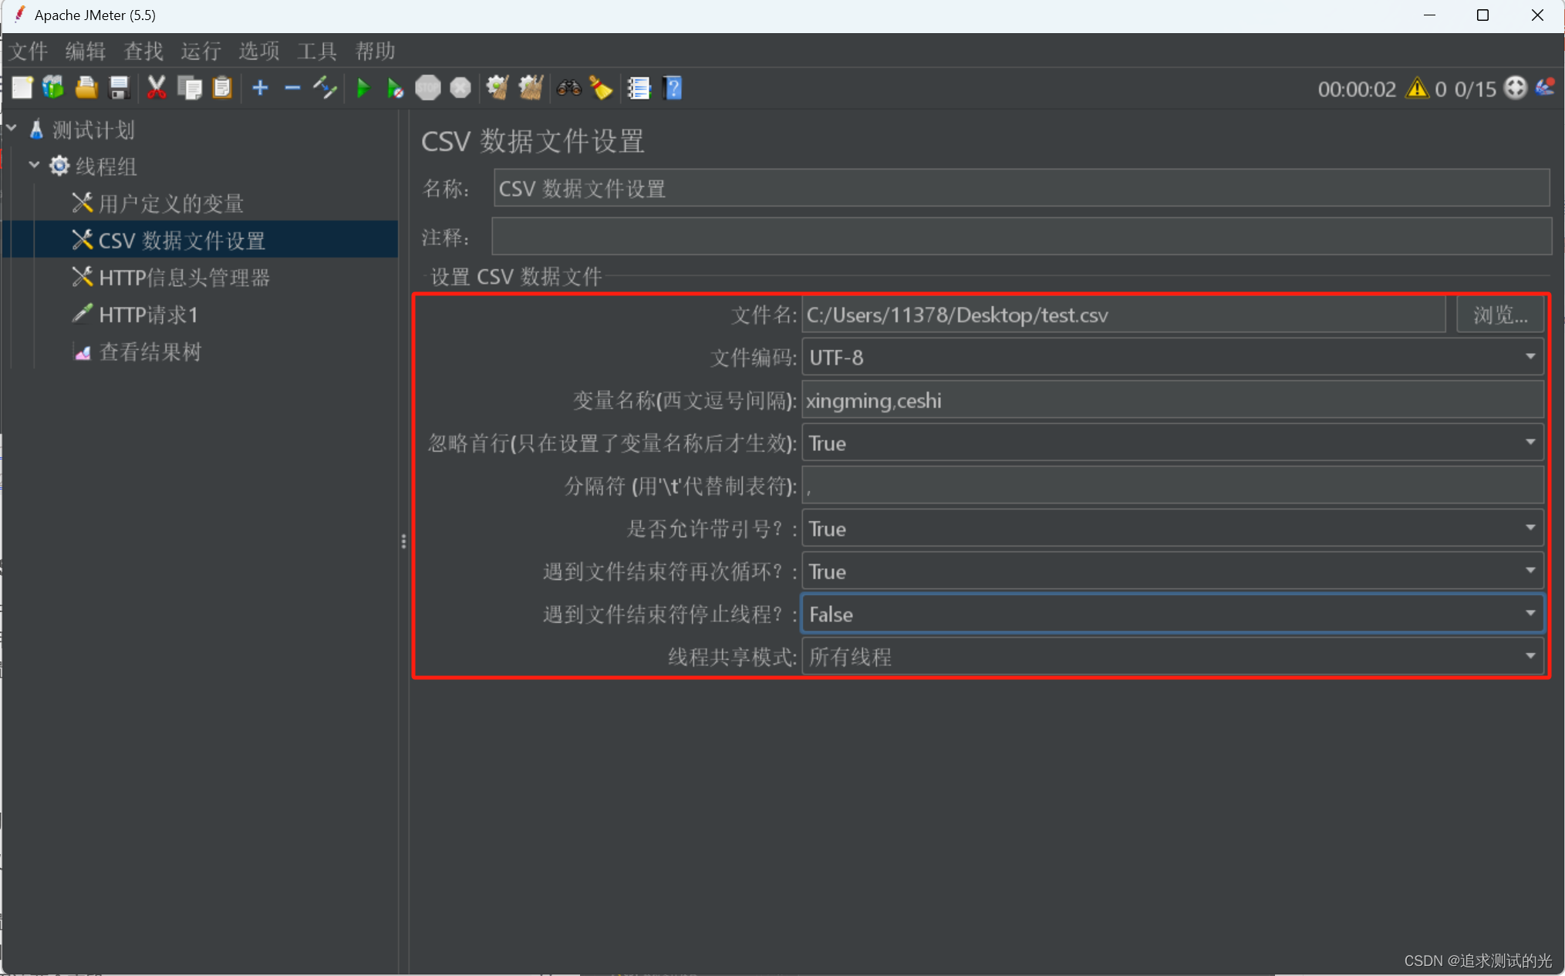
Task: Start the test with the green play icon
Action: [x=363, y=88]
